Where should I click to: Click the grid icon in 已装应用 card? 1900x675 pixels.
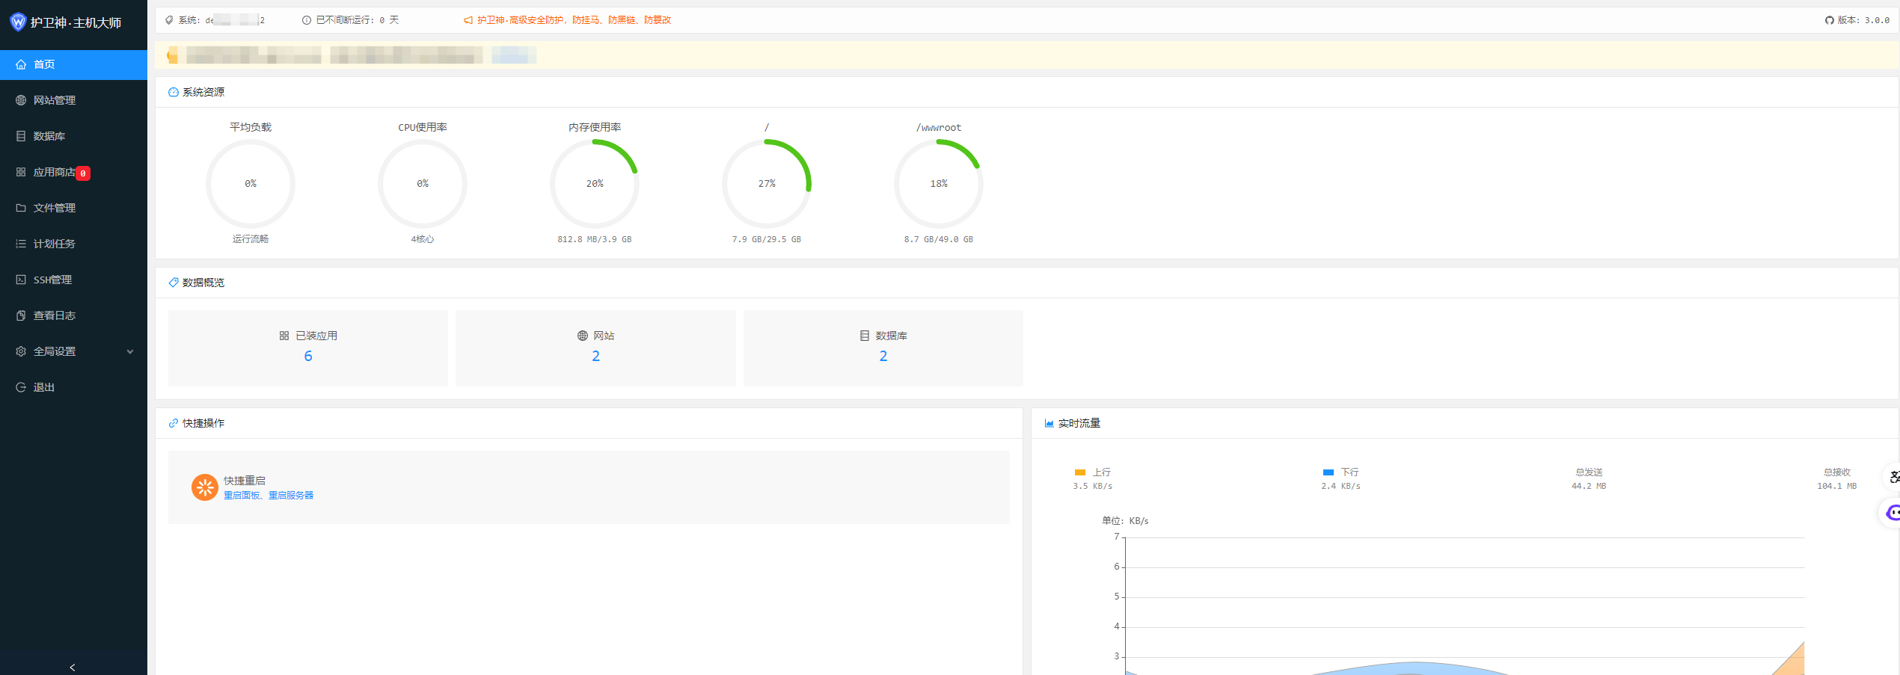tap(284, 336)
